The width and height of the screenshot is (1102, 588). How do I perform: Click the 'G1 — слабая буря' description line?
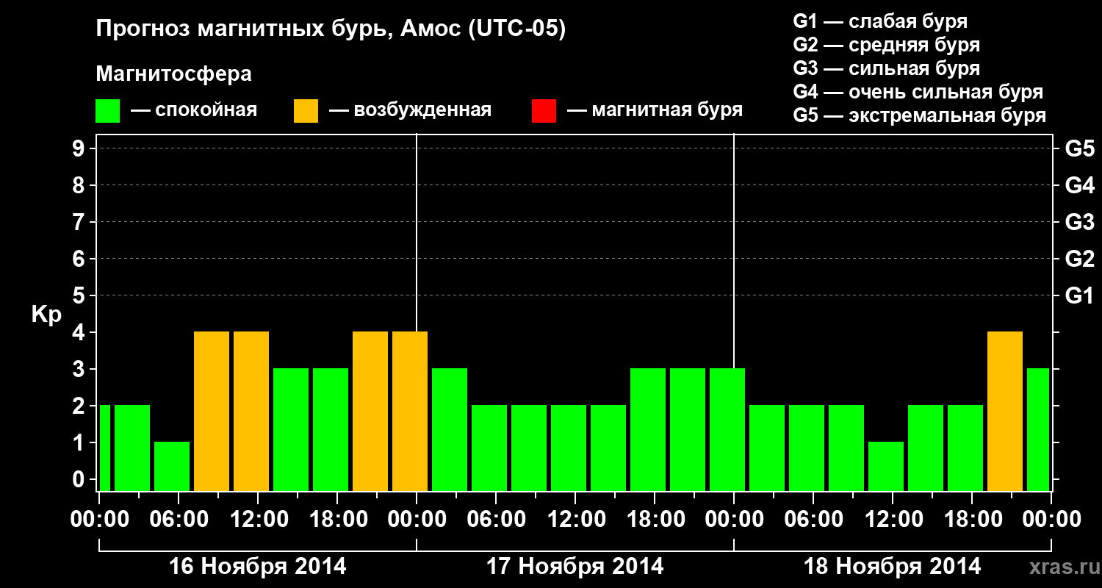click(880, 21)
